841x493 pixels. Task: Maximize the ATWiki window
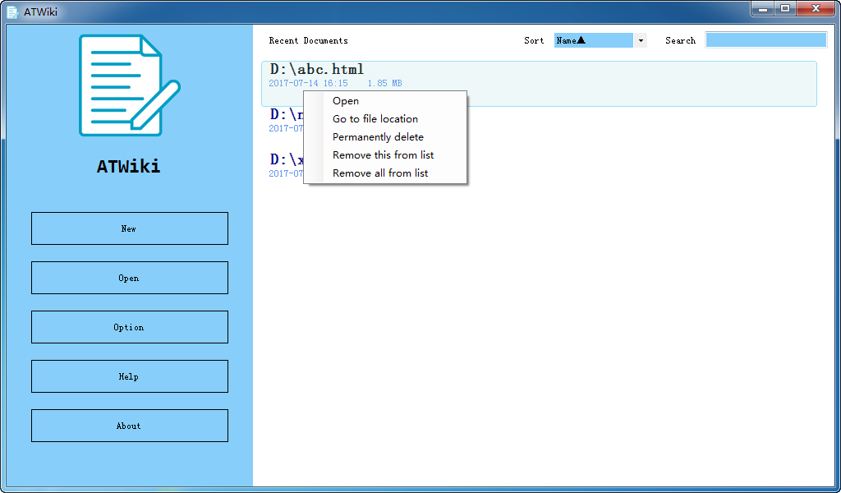(x=785, y=8)
